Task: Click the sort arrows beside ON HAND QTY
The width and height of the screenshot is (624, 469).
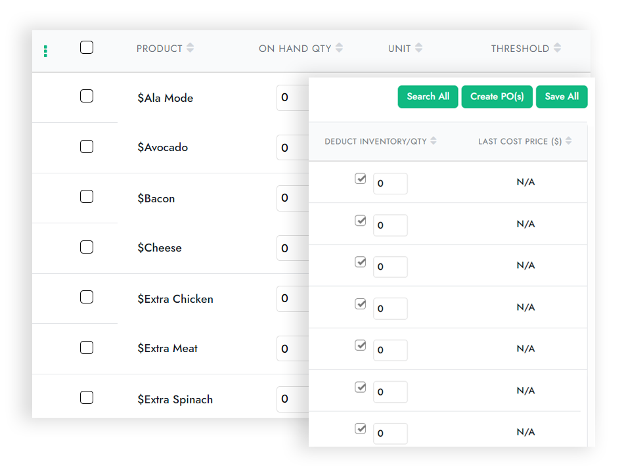Action: pos(339,48)
